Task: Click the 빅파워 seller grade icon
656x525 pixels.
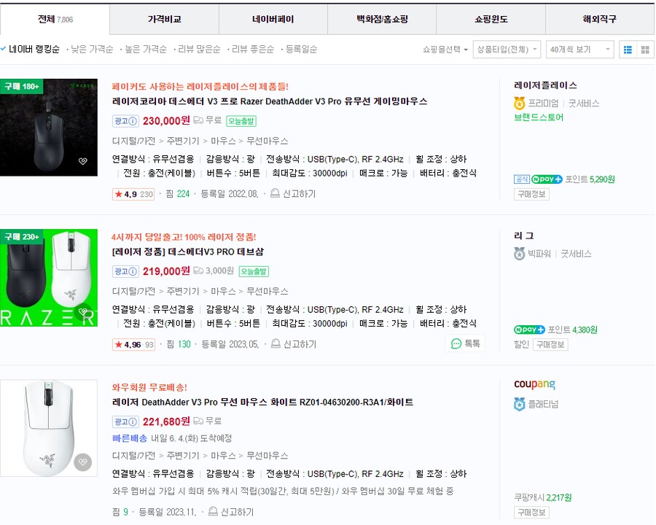Action: (519, 254)
